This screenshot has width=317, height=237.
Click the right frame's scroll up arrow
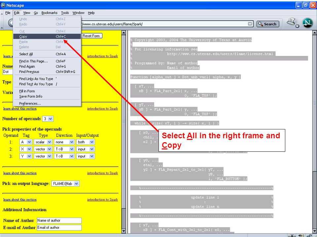pos(315,33)
